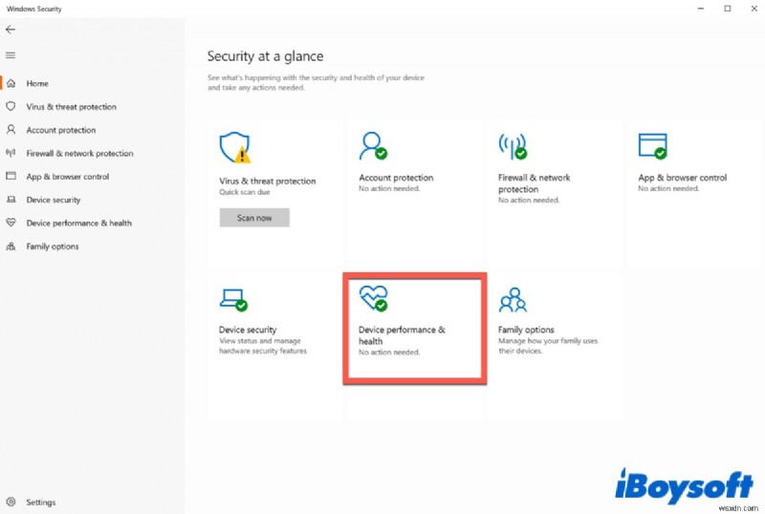This screenshot has height=514, width=765.
Task: Click the back arrow icon
Action: pos(11,30)
